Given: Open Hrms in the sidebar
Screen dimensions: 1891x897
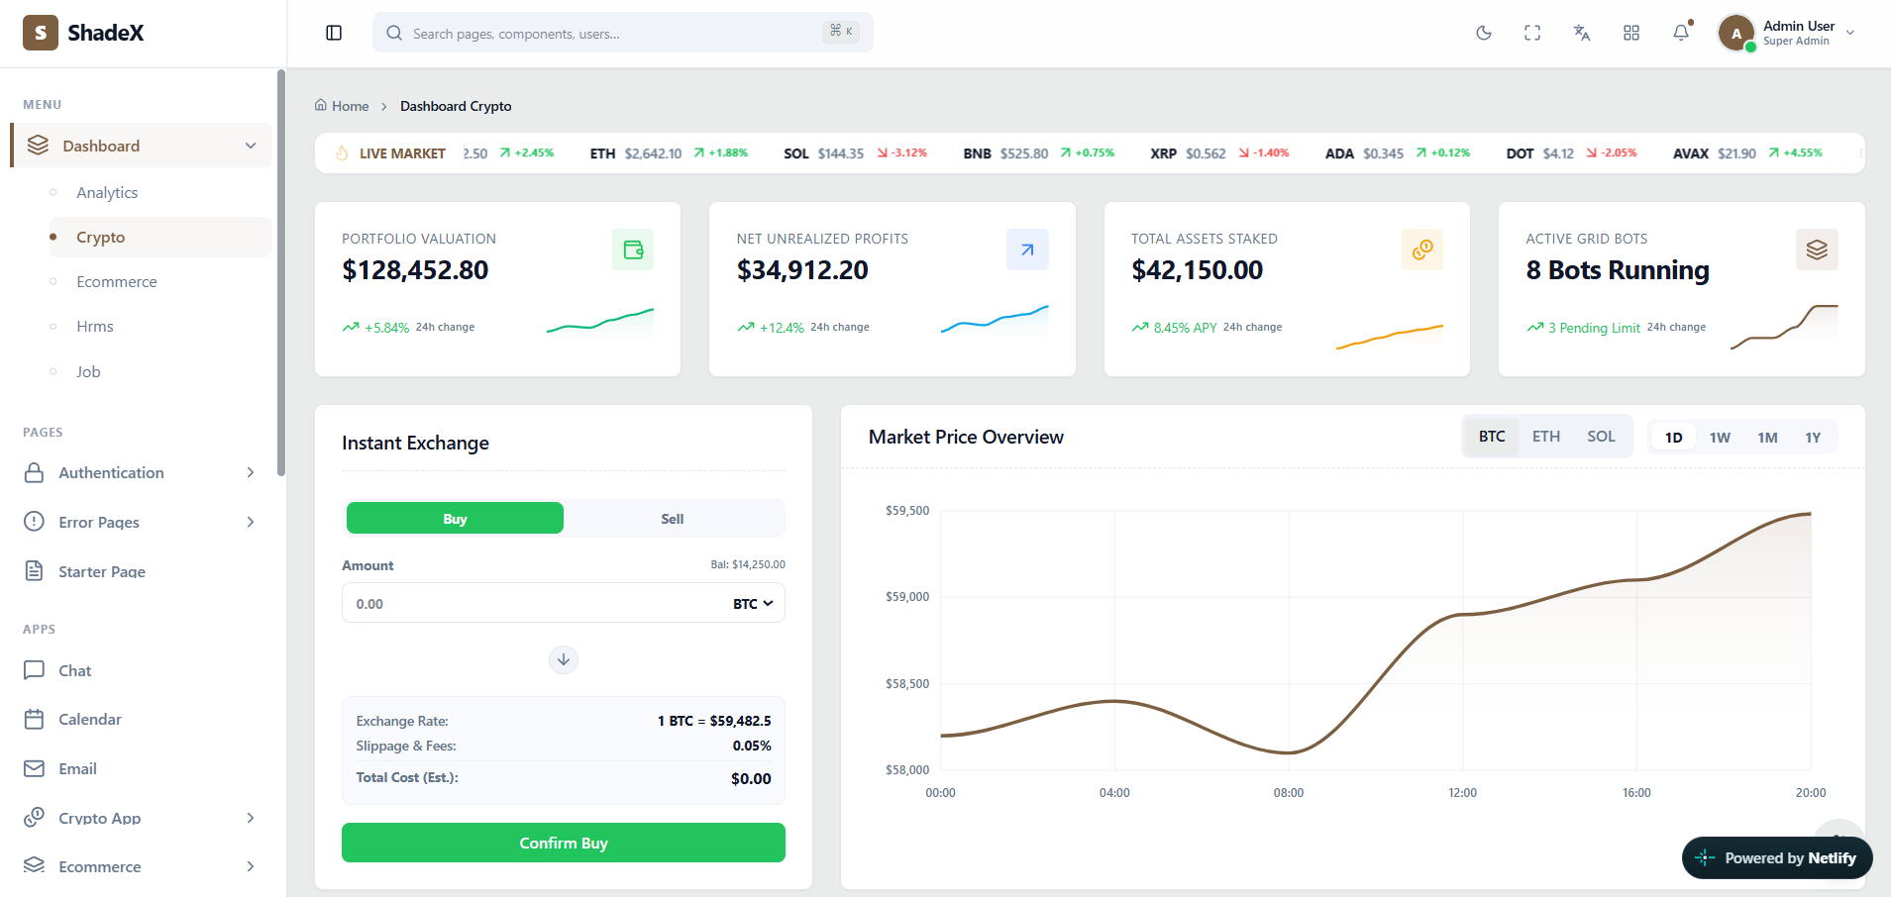Looking at the screenshot, I should pos(95,327).
